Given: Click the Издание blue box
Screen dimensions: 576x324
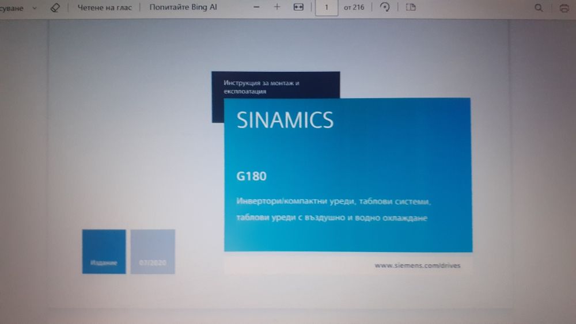Looking at the screenshot, I should pos(104,251).
